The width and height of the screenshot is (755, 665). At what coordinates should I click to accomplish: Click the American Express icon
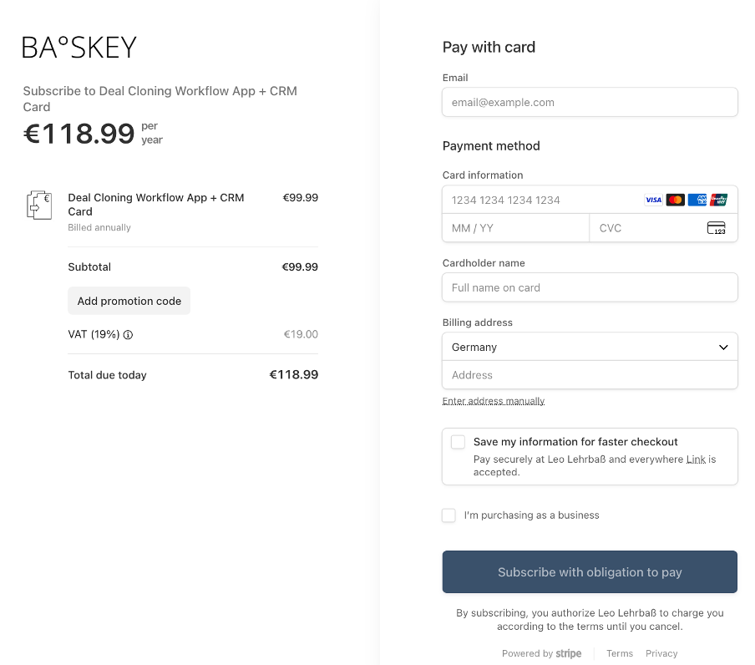697,200
